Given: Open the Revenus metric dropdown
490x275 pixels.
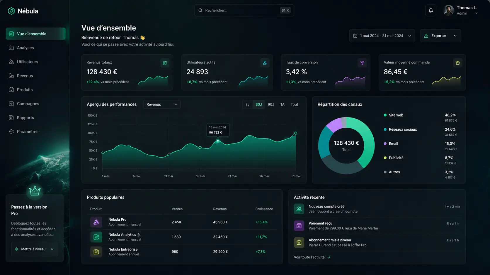Looking at the screenshot, I should click(162, 104).
